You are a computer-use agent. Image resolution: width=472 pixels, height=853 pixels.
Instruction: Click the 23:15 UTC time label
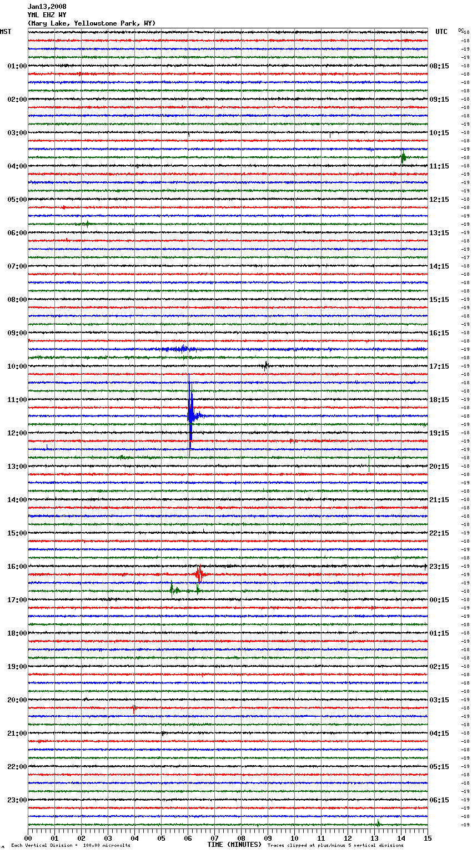[439, 567]
